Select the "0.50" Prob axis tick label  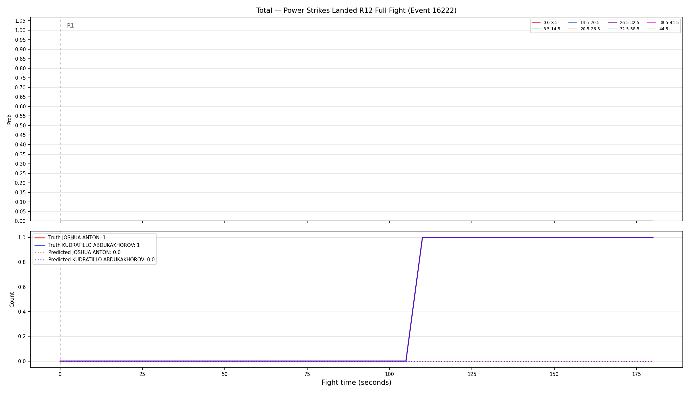20,126
